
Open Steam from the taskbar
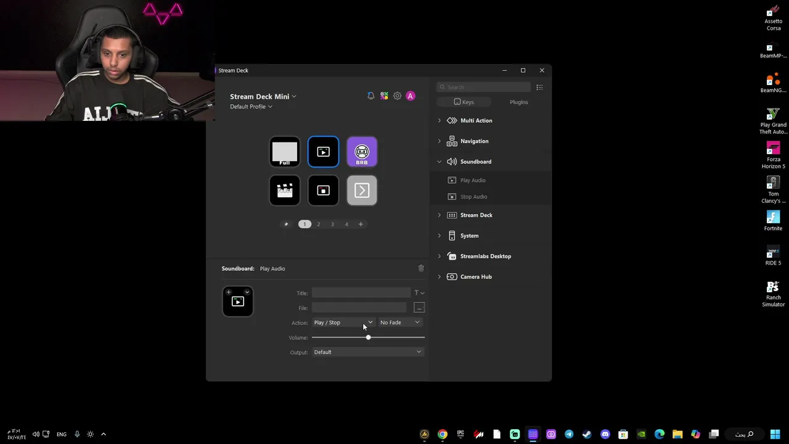[x=587, y=434]
